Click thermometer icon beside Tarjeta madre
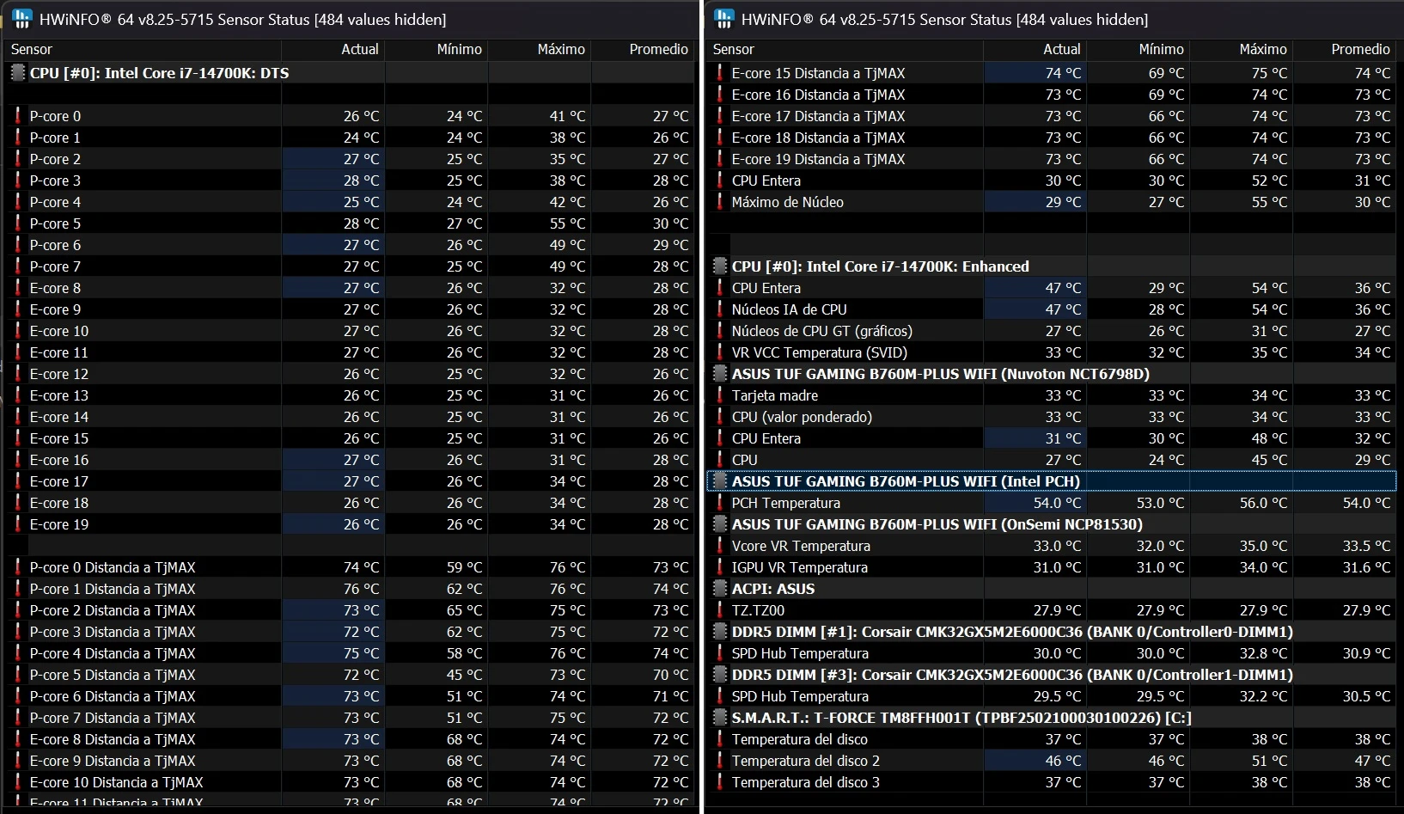Image resolution: width=1404 pixels, height=814 pixels. [719, 395]
